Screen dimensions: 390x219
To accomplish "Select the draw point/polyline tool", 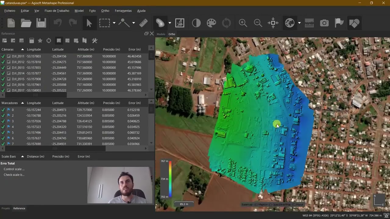I will point(124,23).
